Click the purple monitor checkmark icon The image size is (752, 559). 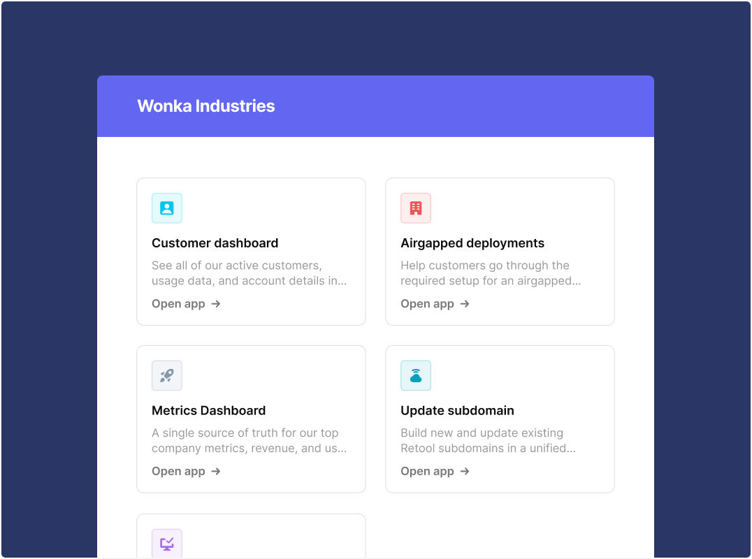click(x=167, y=544)
